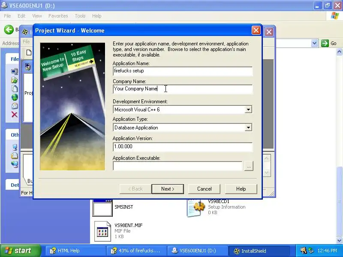This screenshot has width=343, height=257.
Task: Click Safely Remove Hardware tray icon
Action: coord(311,251)
